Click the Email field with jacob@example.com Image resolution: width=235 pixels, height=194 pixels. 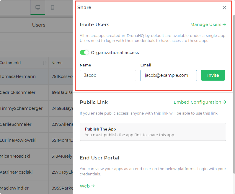[168, 75]
